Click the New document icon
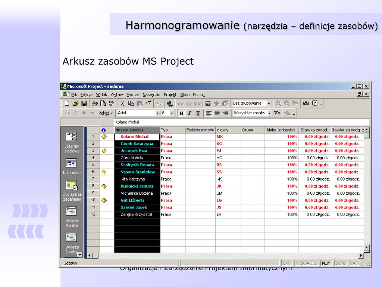This screenshot has height=287, width=382. tap(67, 104)
